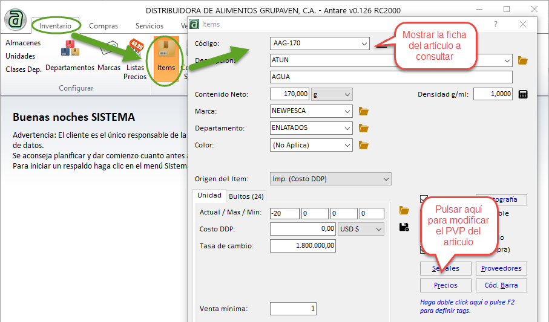Switch to the Compras ribbon tab
549x322 pixels.
pos(104,26)
